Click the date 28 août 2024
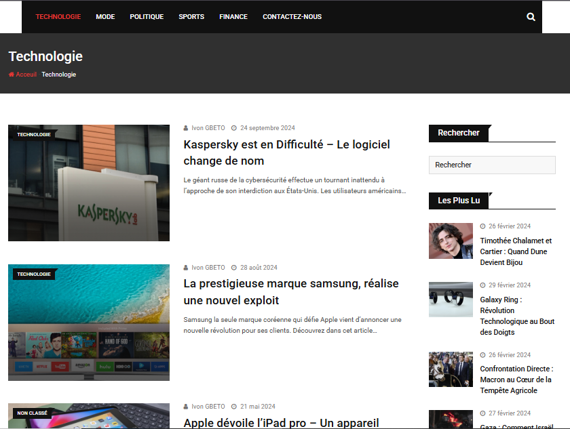570x429 pixels. [x=259, y=268]
